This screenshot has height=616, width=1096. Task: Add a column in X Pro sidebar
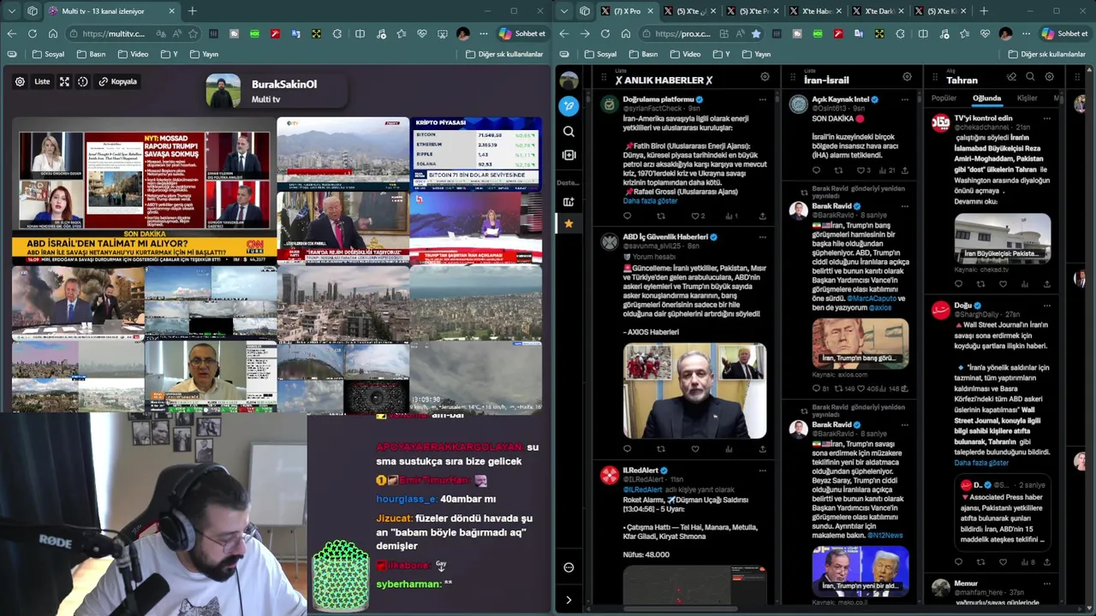[x=569, y=155]
